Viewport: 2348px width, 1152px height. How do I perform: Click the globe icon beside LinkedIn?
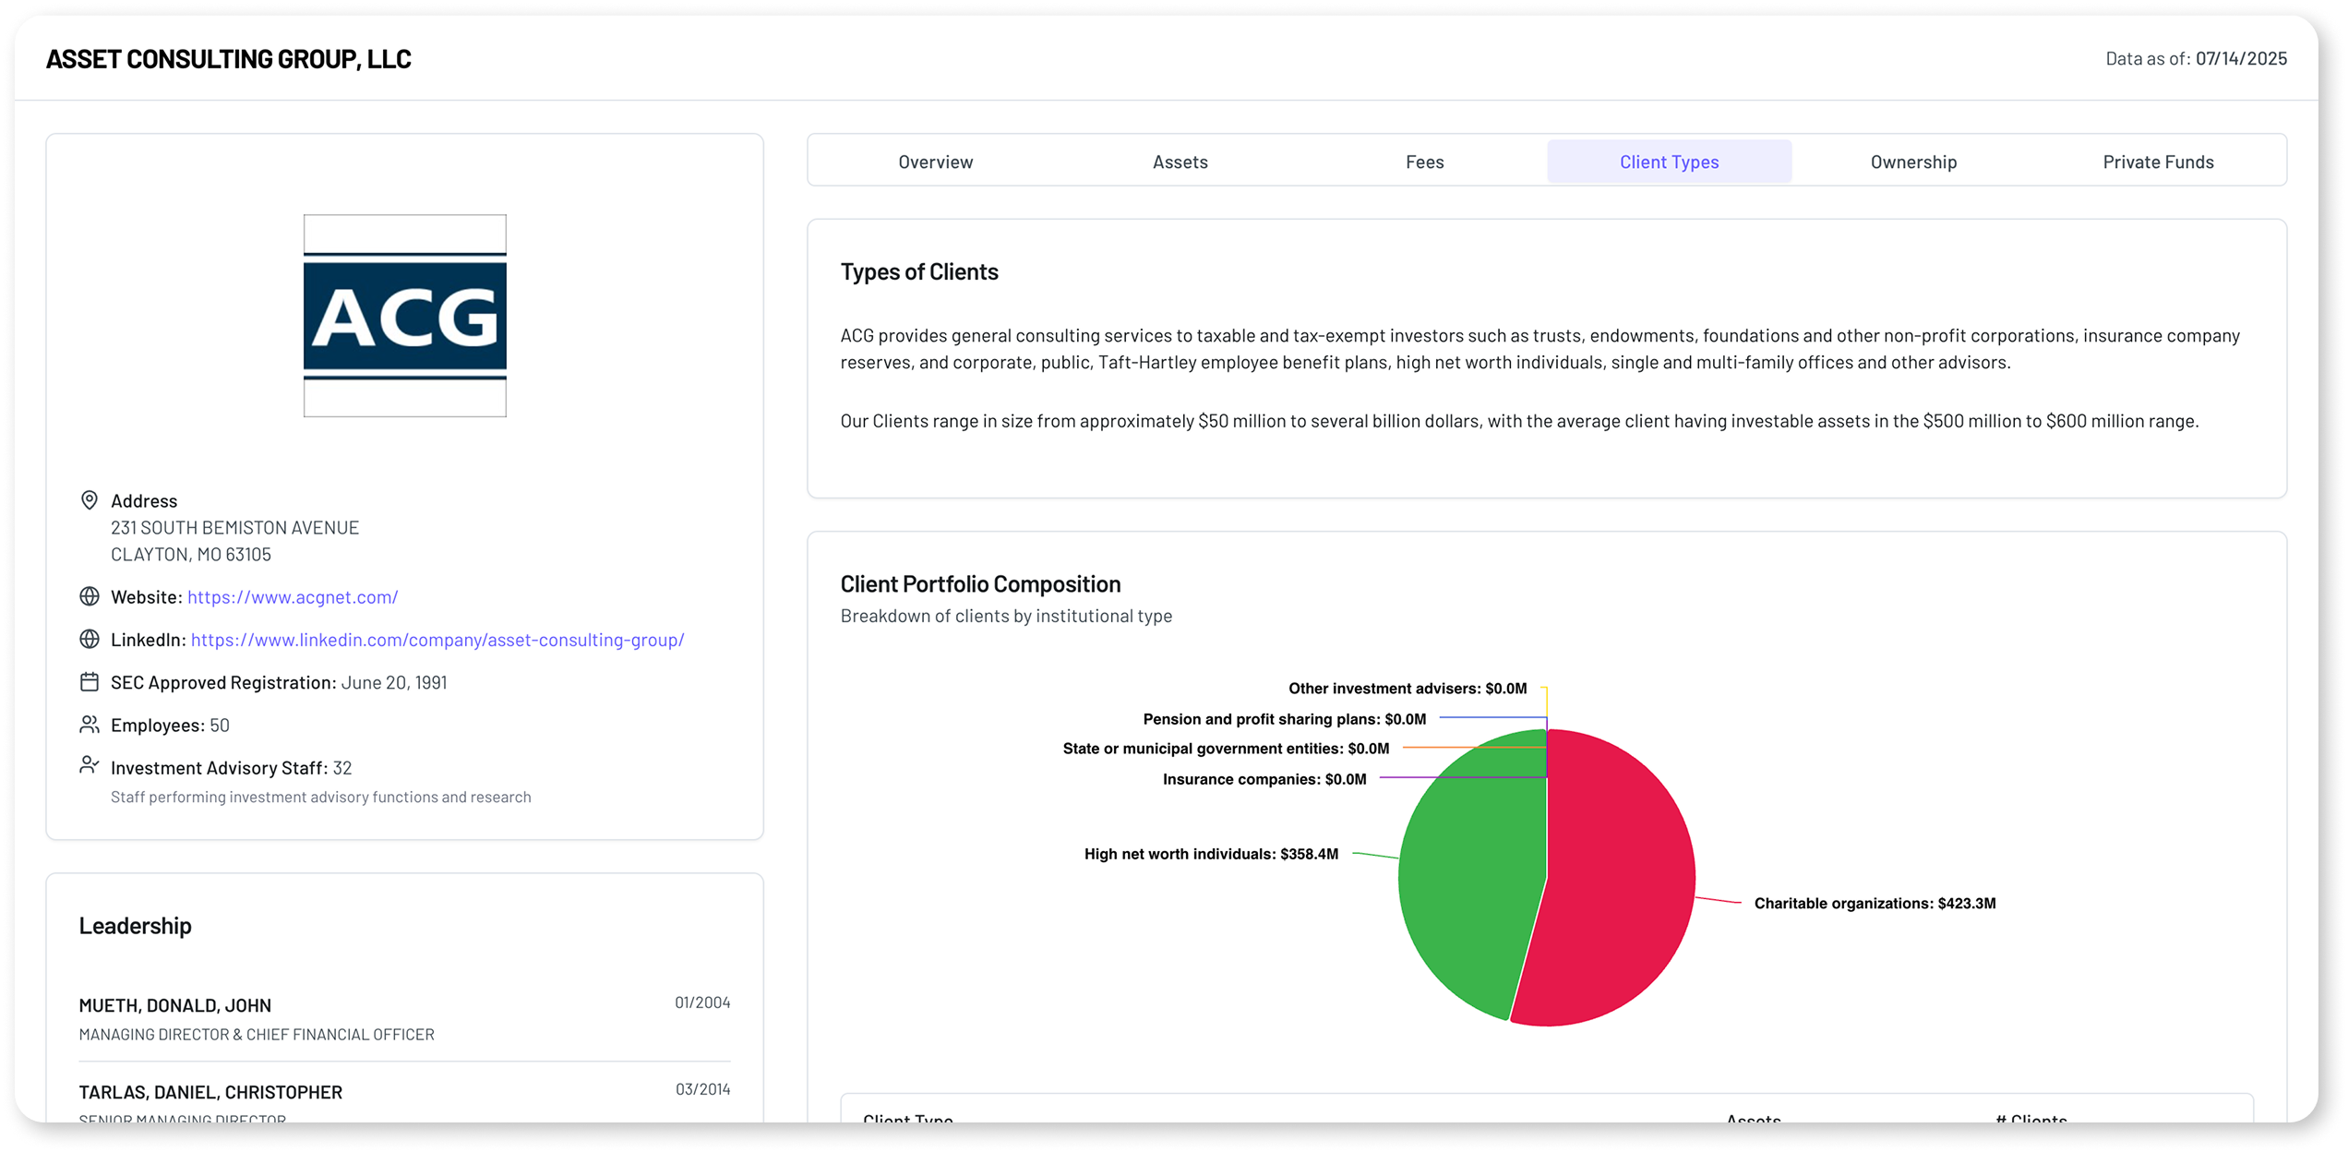(x=89, y=639)
